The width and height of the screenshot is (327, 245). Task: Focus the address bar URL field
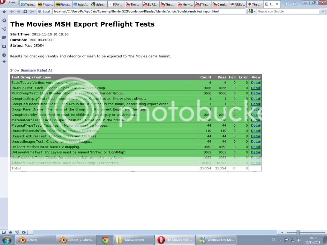coord(149,11)
